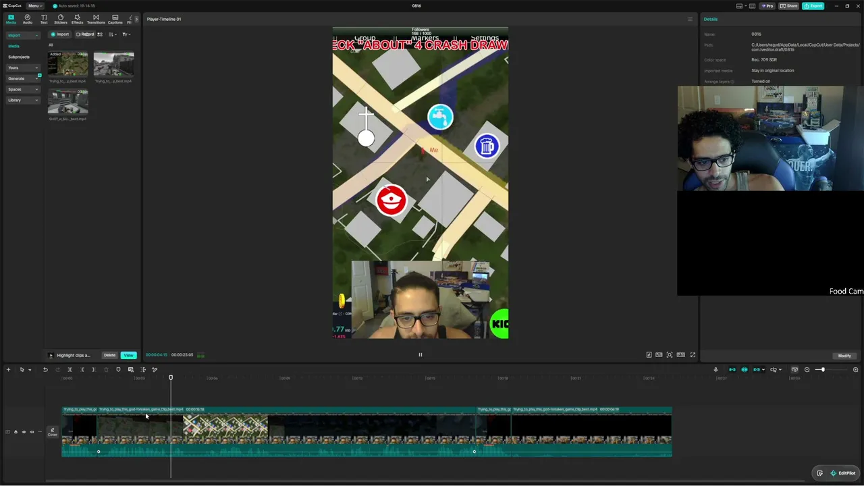Split the clip at playhead
This screenshot has height=486, width=864.
(70, 369)
